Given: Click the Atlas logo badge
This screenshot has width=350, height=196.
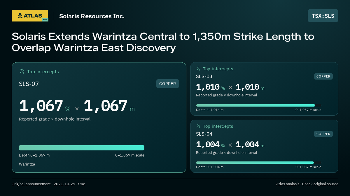Looking at the screenshot, I should pos(30,16).
